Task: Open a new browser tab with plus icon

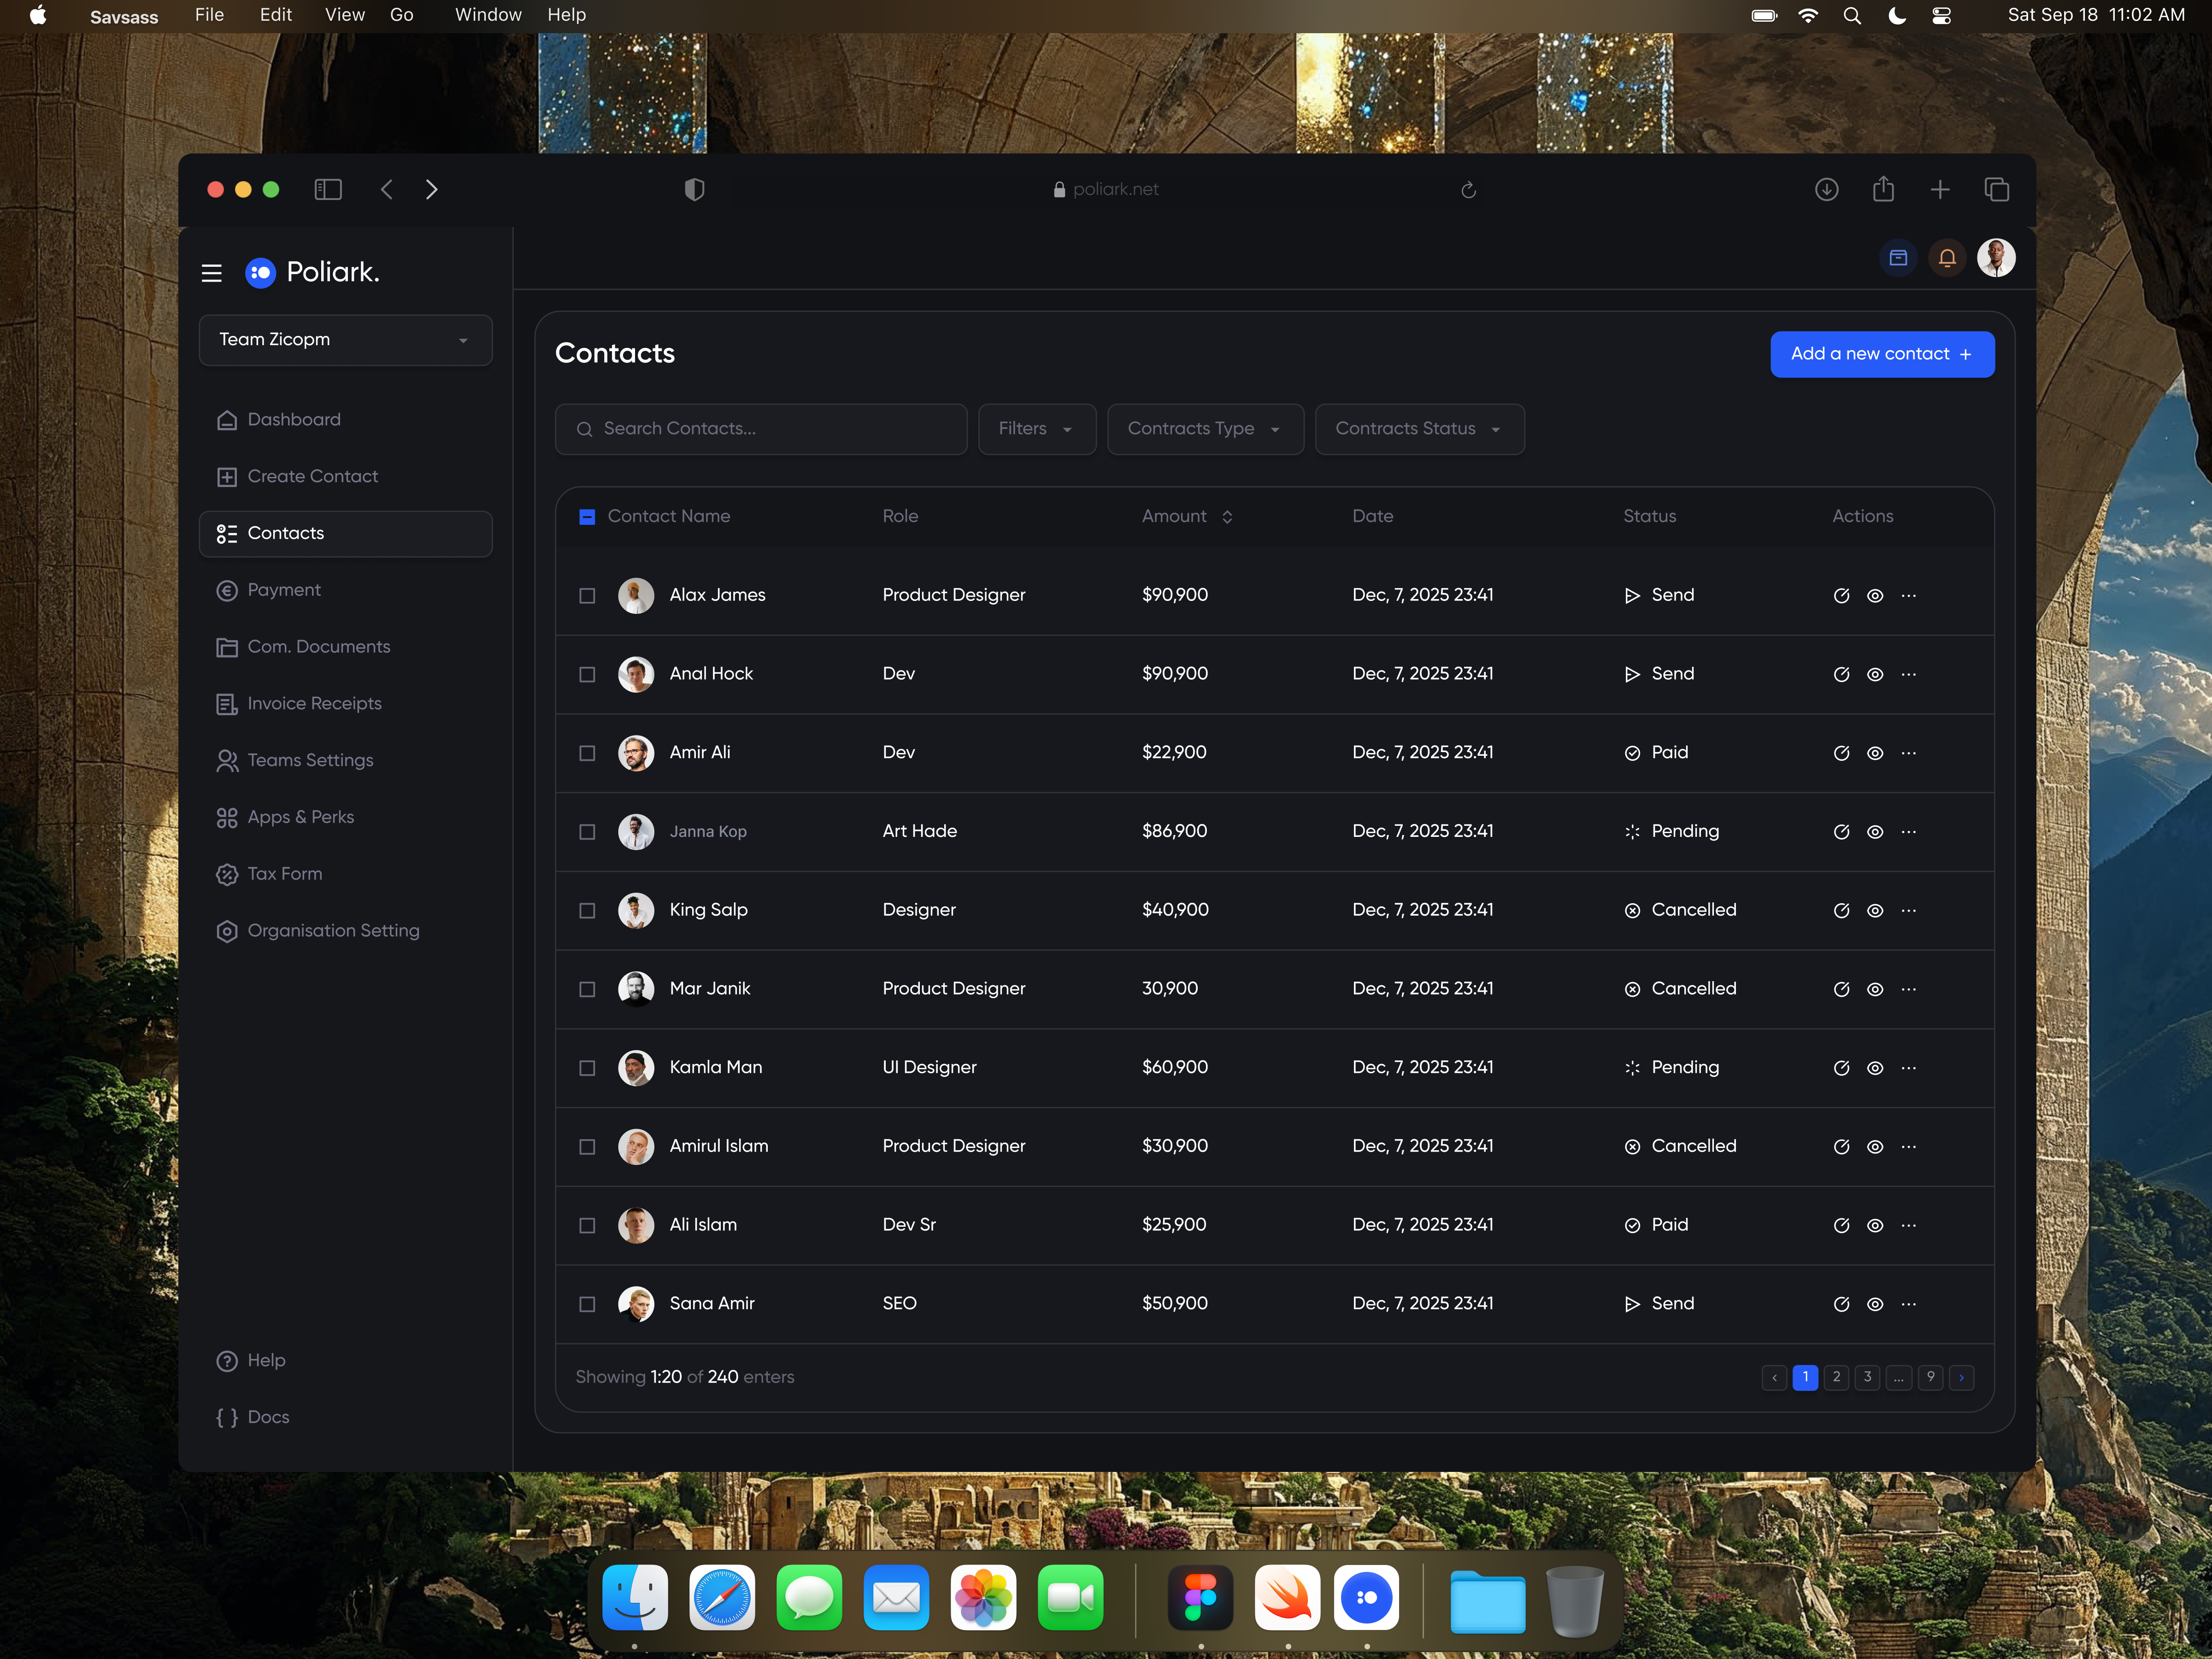Action: (x=1940, y=189)
